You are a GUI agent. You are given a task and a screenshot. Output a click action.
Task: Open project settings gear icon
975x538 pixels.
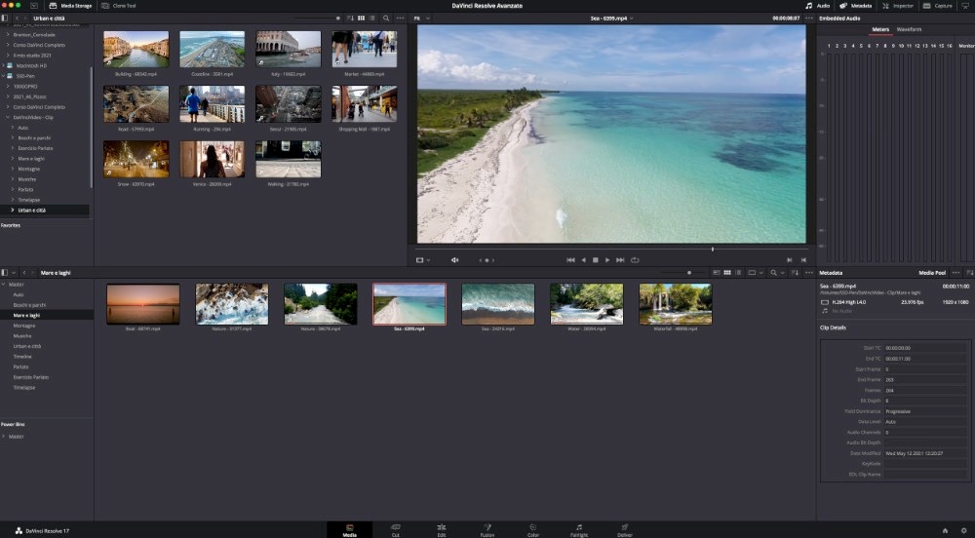[963, 530]
